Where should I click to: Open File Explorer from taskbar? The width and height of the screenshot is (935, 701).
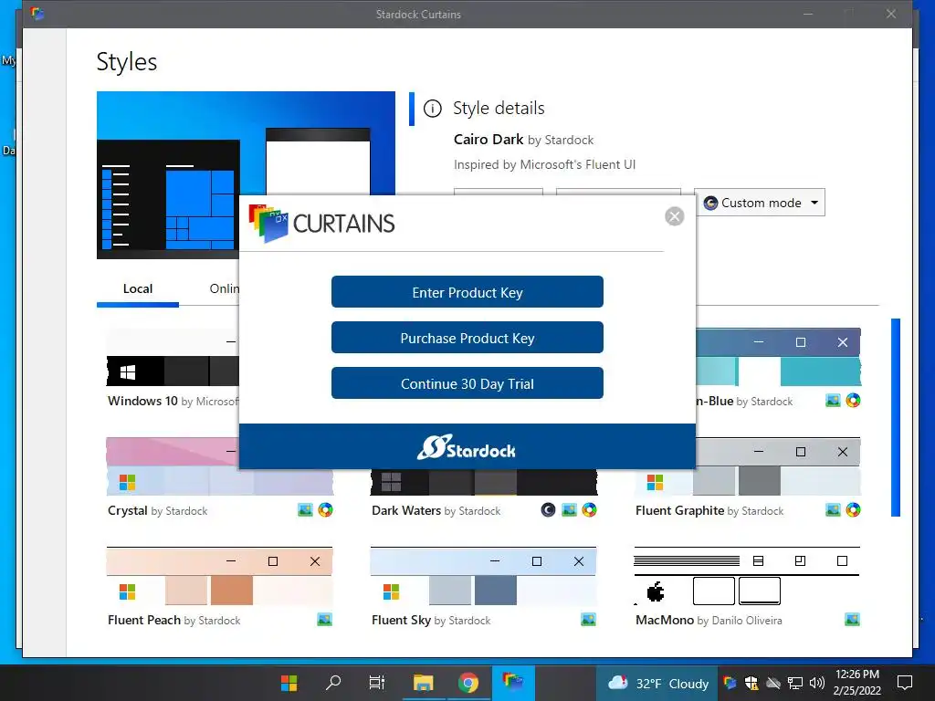424,683
